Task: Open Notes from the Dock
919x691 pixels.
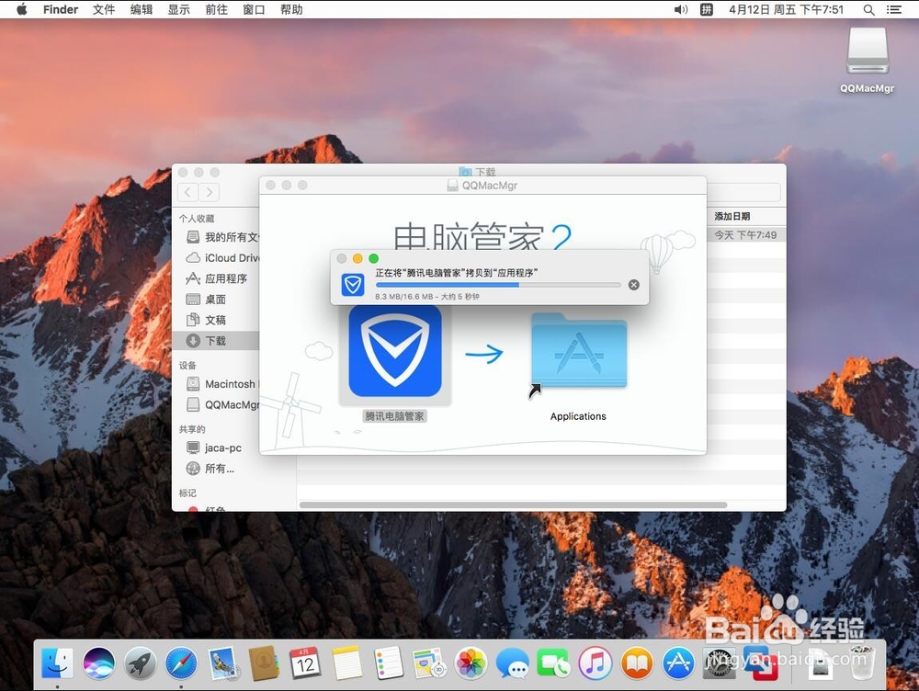Action: (347, 663)
